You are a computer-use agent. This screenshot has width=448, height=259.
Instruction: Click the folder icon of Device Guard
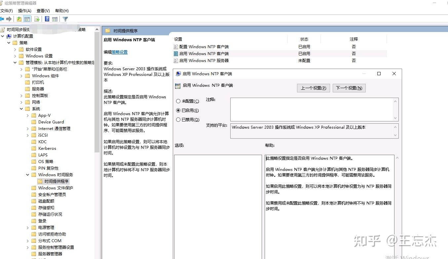coord(34,122)
